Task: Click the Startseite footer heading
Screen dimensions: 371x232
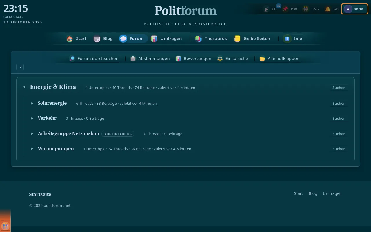Action: 40,194
